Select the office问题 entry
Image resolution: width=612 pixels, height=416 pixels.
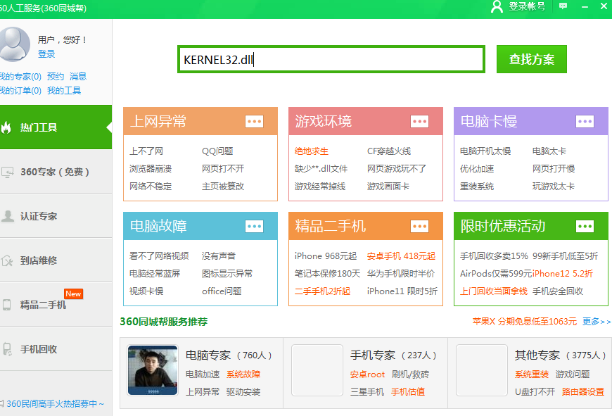click(222, 291)
